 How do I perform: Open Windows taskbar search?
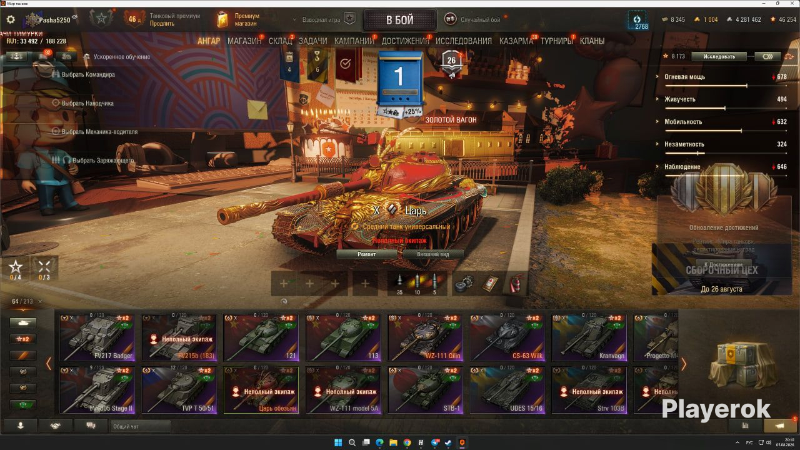tap(352, 442)
